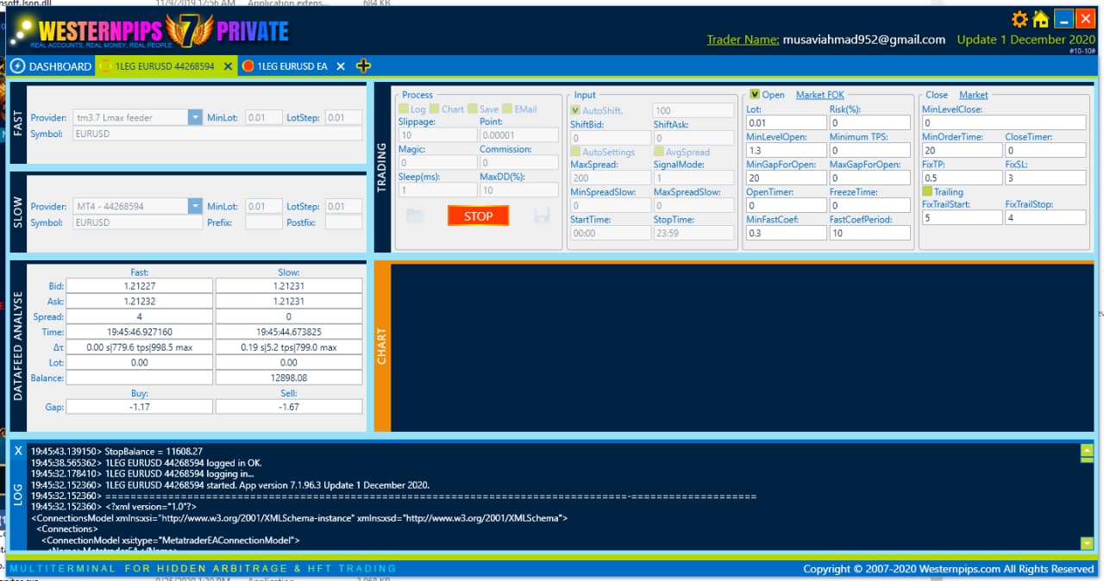Click the SLOW Prefix input field
The height and width of the screenshot is (581, 1104).
tap(264, 222)
